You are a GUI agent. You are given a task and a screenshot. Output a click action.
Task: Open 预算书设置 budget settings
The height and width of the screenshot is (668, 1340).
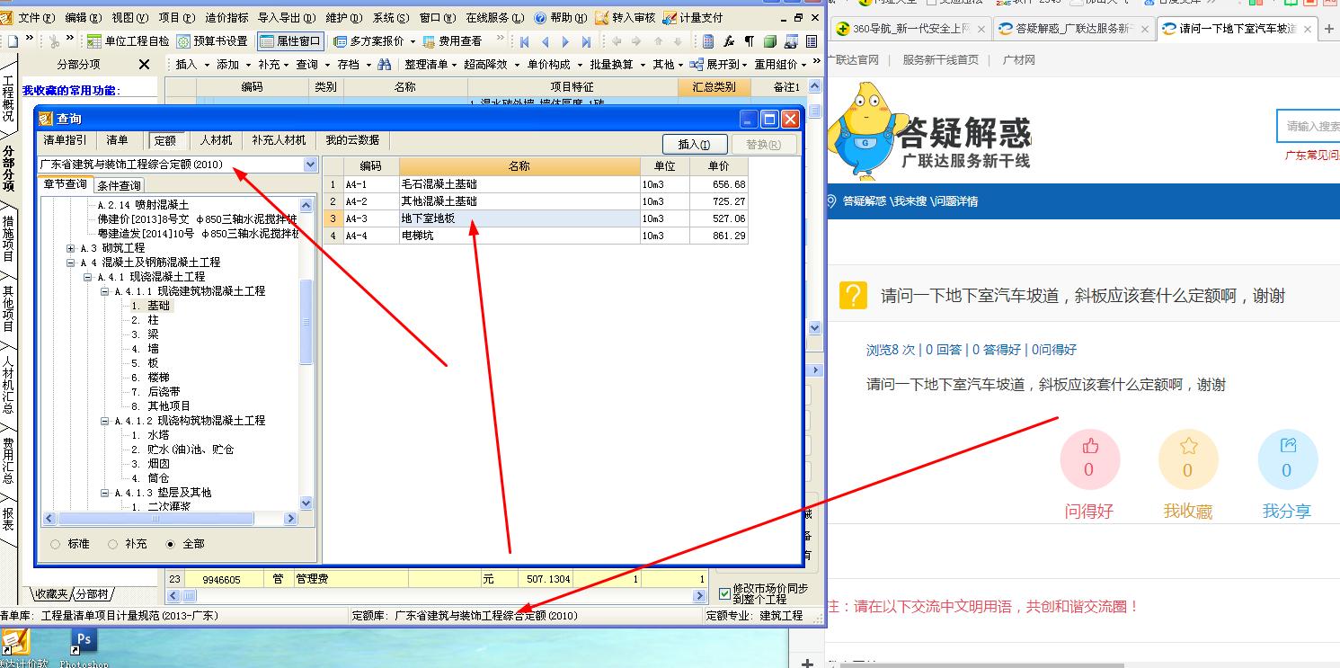click(x=212, y=41)
